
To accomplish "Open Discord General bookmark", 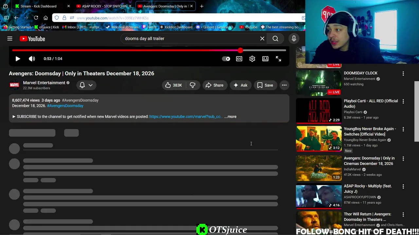I will tap(216, 27).
